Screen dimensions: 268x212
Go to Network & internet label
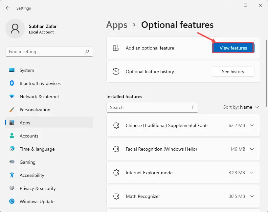[39, 96]
